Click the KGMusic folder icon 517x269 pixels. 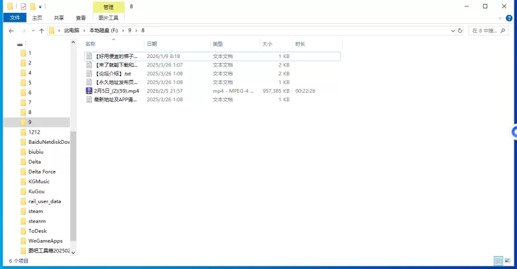click(x=23, y=181)
